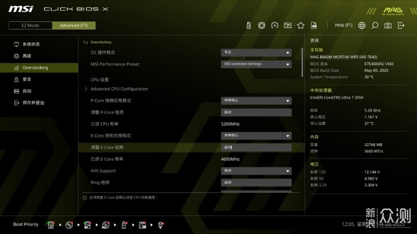Select USB floppy boot device icon
Image resolution: width=417 pixels, height=234 pixels.
point(142,225)
